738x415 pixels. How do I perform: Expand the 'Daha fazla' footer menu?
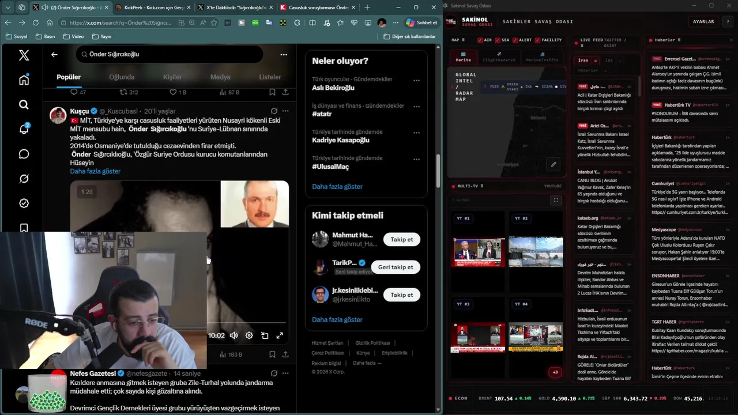(366, 363)
